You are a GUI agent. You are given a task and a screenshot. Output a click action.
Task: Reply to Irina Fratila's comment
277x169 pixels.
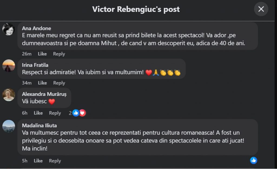click(59, 83)
